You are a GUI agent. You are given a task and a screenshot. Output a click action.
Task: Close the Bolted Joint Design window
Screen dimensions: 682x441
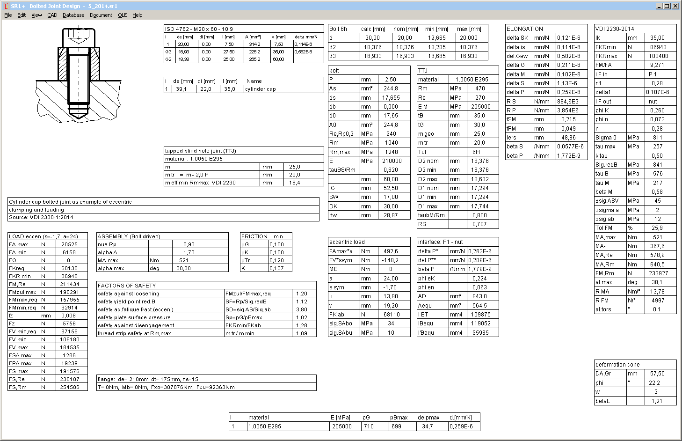tap(675, 6)
